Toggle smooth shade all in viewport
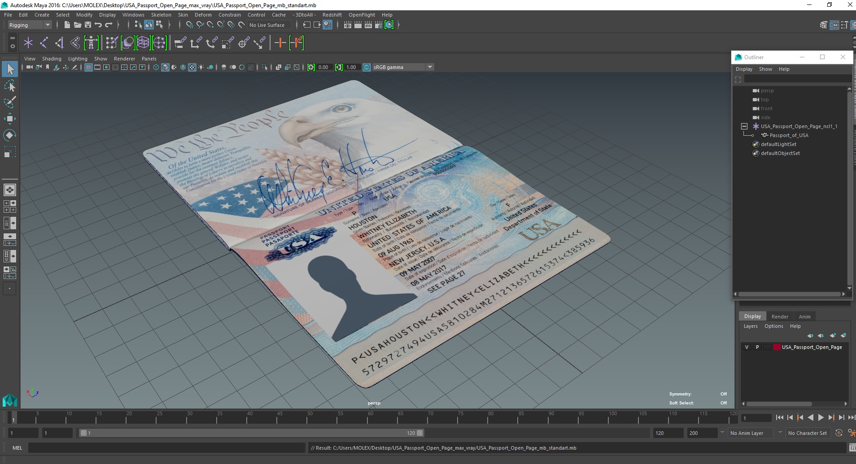Screen dimensions: 856x464 click(x=165, y=67)
